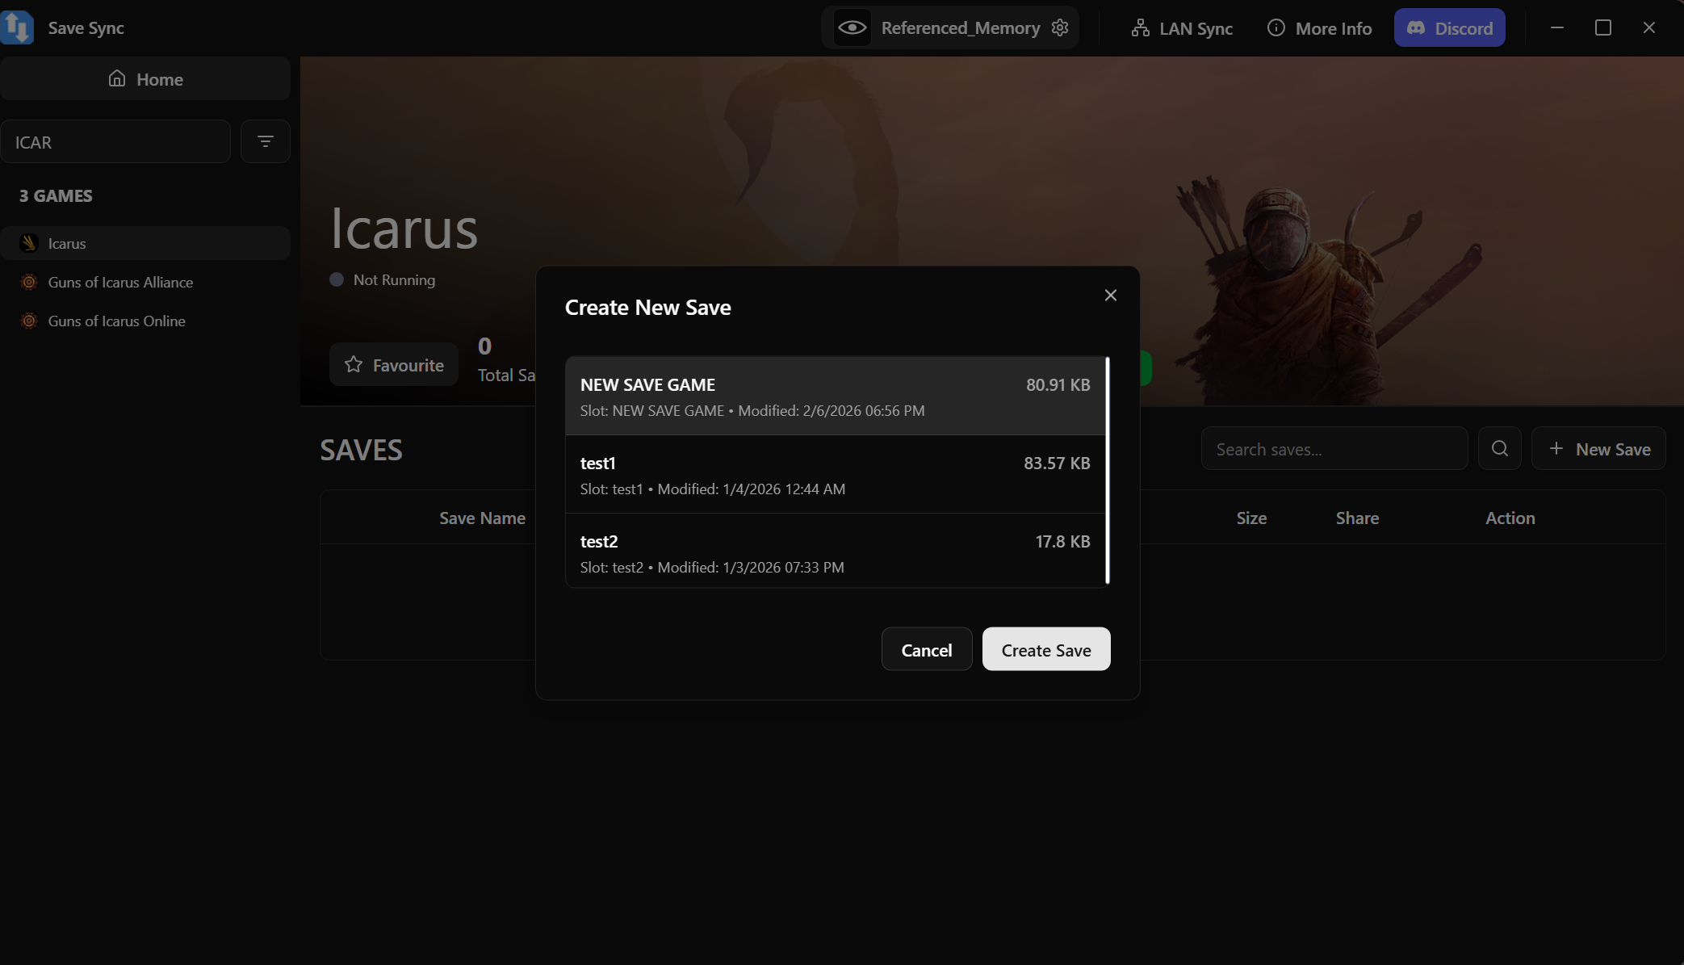Select Guns of Icarus Online

145,321
